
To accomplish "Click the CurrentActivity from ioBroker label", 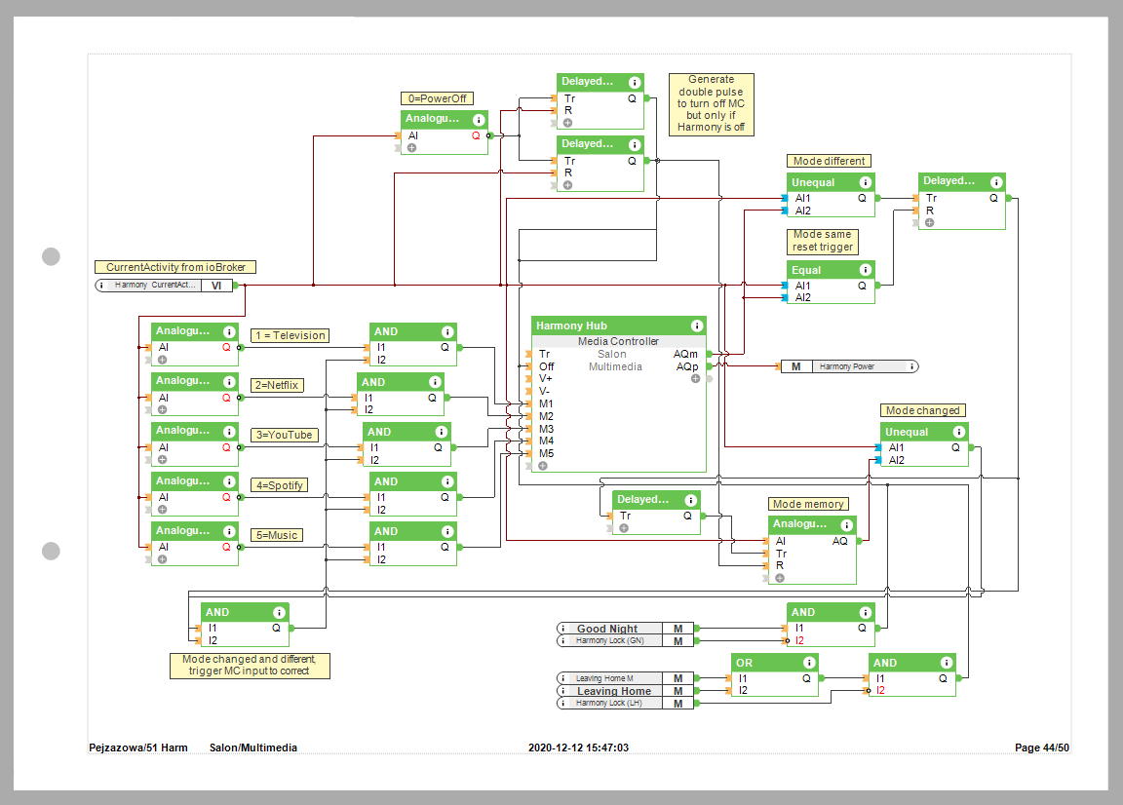I will [x=175, y=267].
